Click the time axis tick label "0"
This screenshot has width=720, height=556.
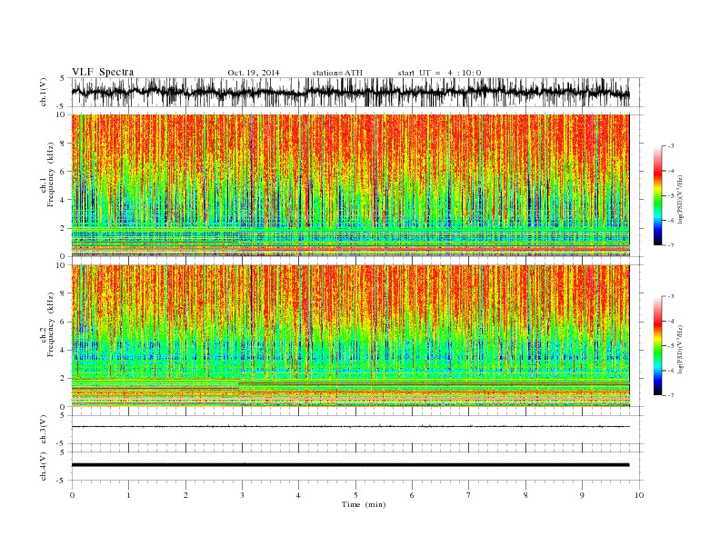tap(72, 495)
